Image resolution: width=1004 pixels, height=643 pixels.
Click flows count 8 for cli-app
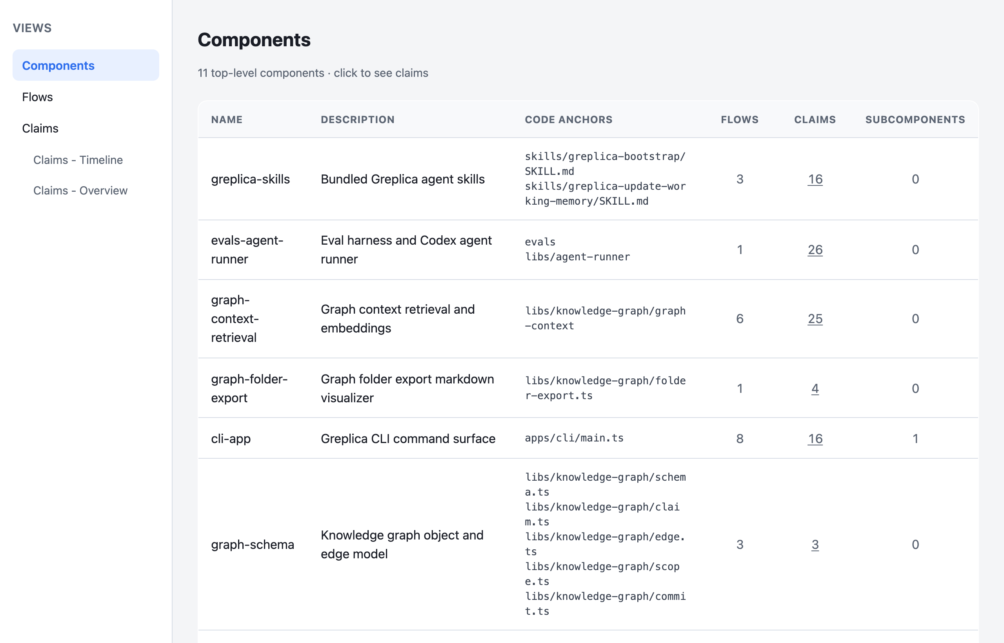point(740,438)
